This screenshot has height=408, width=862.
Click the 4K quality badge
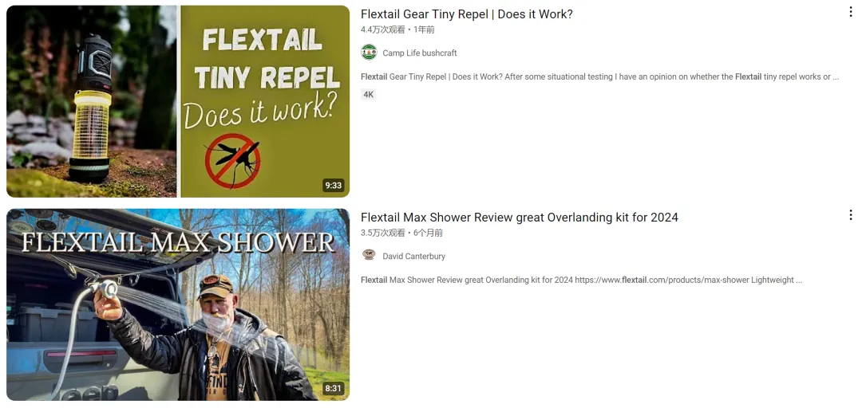click(368, 95)
